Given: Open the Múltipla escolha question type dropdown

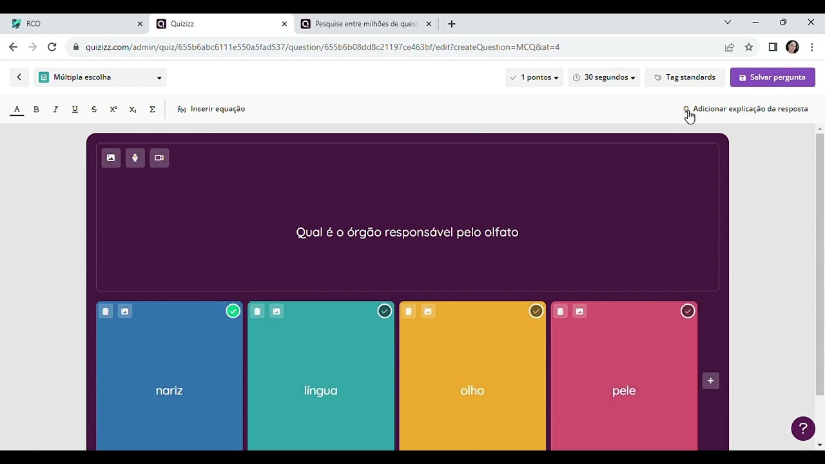Looking at the screenshot, I should click(x=101, y=77).
